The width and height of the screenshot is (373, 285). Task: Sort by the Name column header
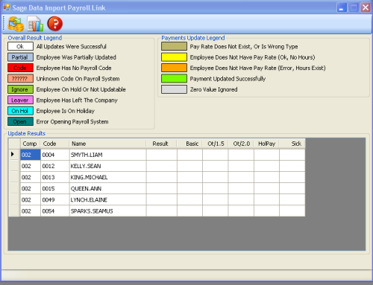coord(108,144)
